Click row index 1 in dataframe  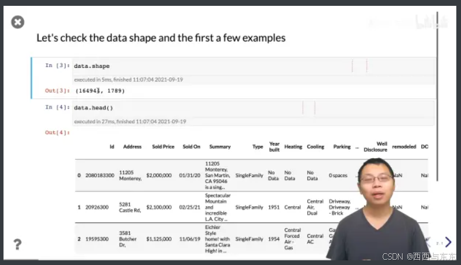tap(79, 207)
